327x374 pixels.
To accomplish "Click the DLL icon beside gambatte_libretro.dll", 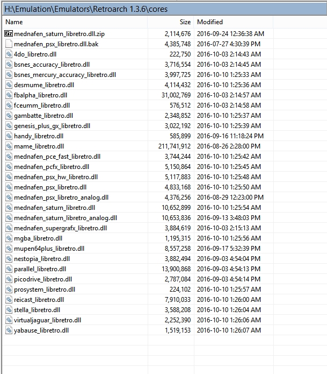I will [9, 116].
